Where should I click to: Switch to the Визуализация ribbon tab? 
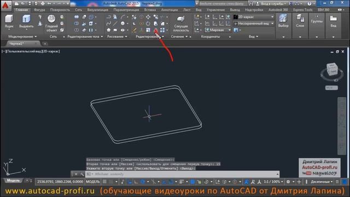[x=98, y=10]
